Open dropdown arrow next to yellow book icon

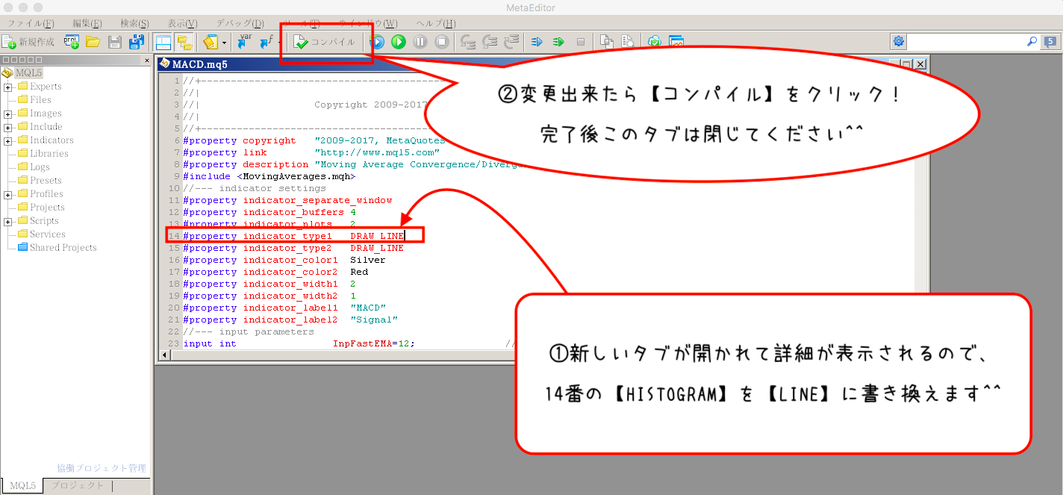(224, 43)
